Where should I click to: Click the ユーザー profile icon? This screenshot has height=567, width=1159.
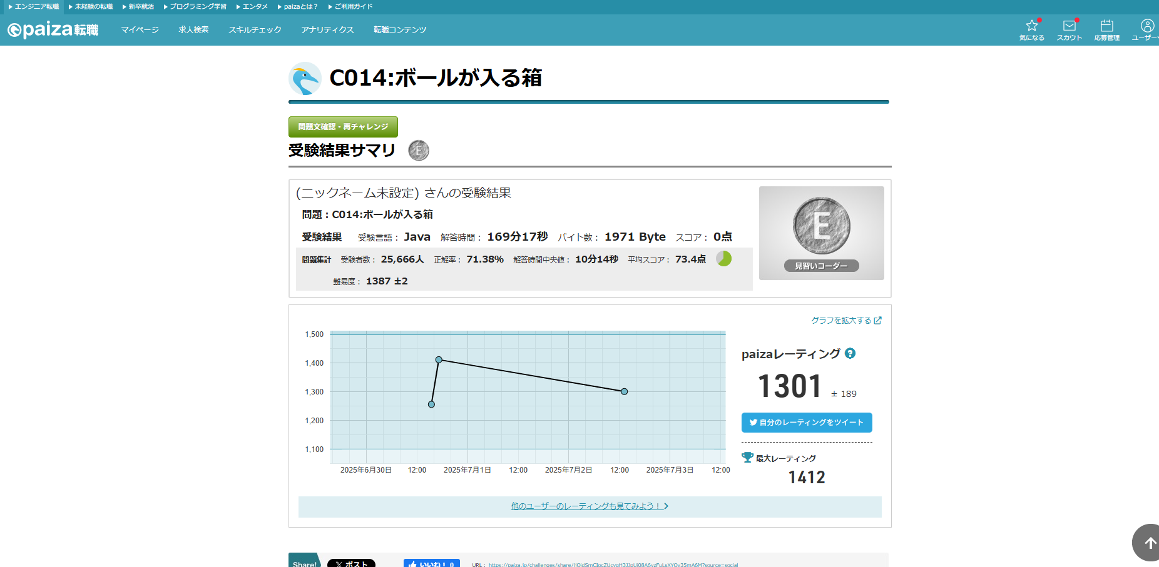[x=1146, y=29]
